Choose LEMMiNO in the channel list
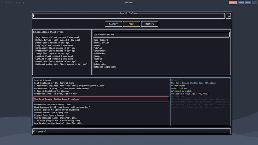Viewport: 258px width, 145px height. tap(98, 62)
